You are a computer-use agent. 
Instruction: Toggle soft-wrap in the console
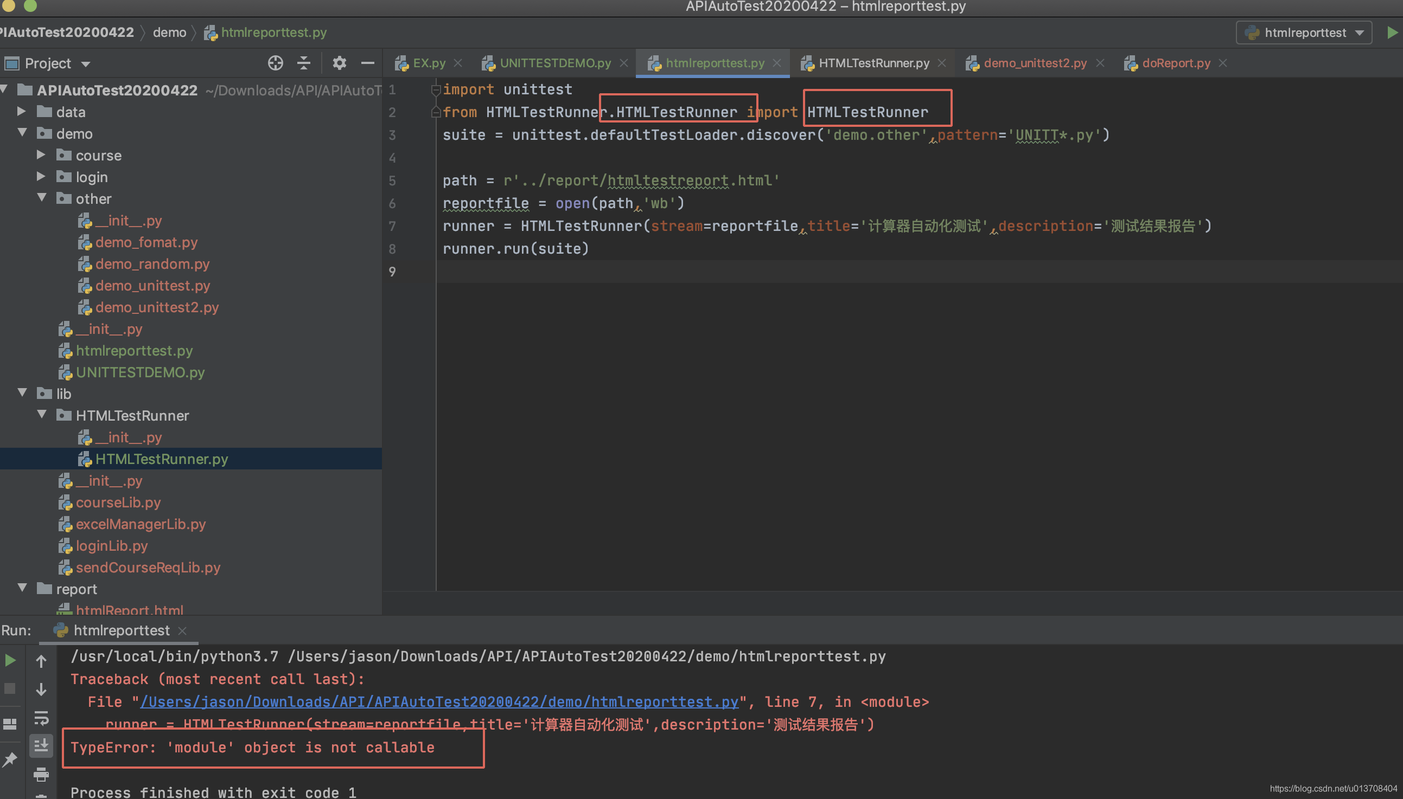coord(41,719)
